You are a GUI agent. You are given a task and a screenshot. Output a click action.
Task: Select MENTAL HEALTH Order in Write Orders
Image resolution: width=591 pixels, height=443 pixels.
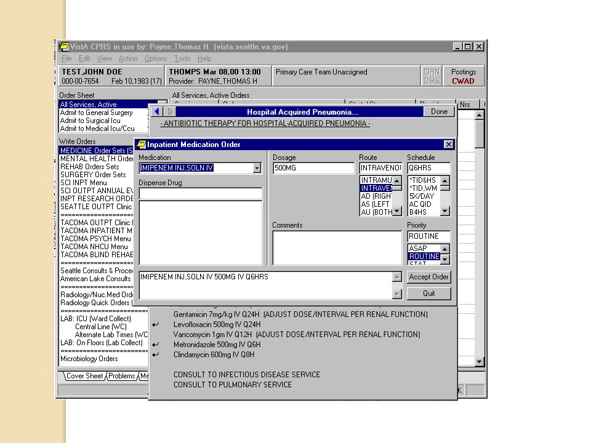[x=97, y=159]
